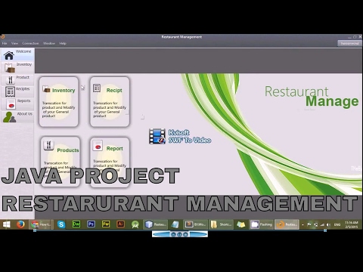Open the Shortc... folder in the taskbar
Screen dimensions: 363x272
[221, 224]
